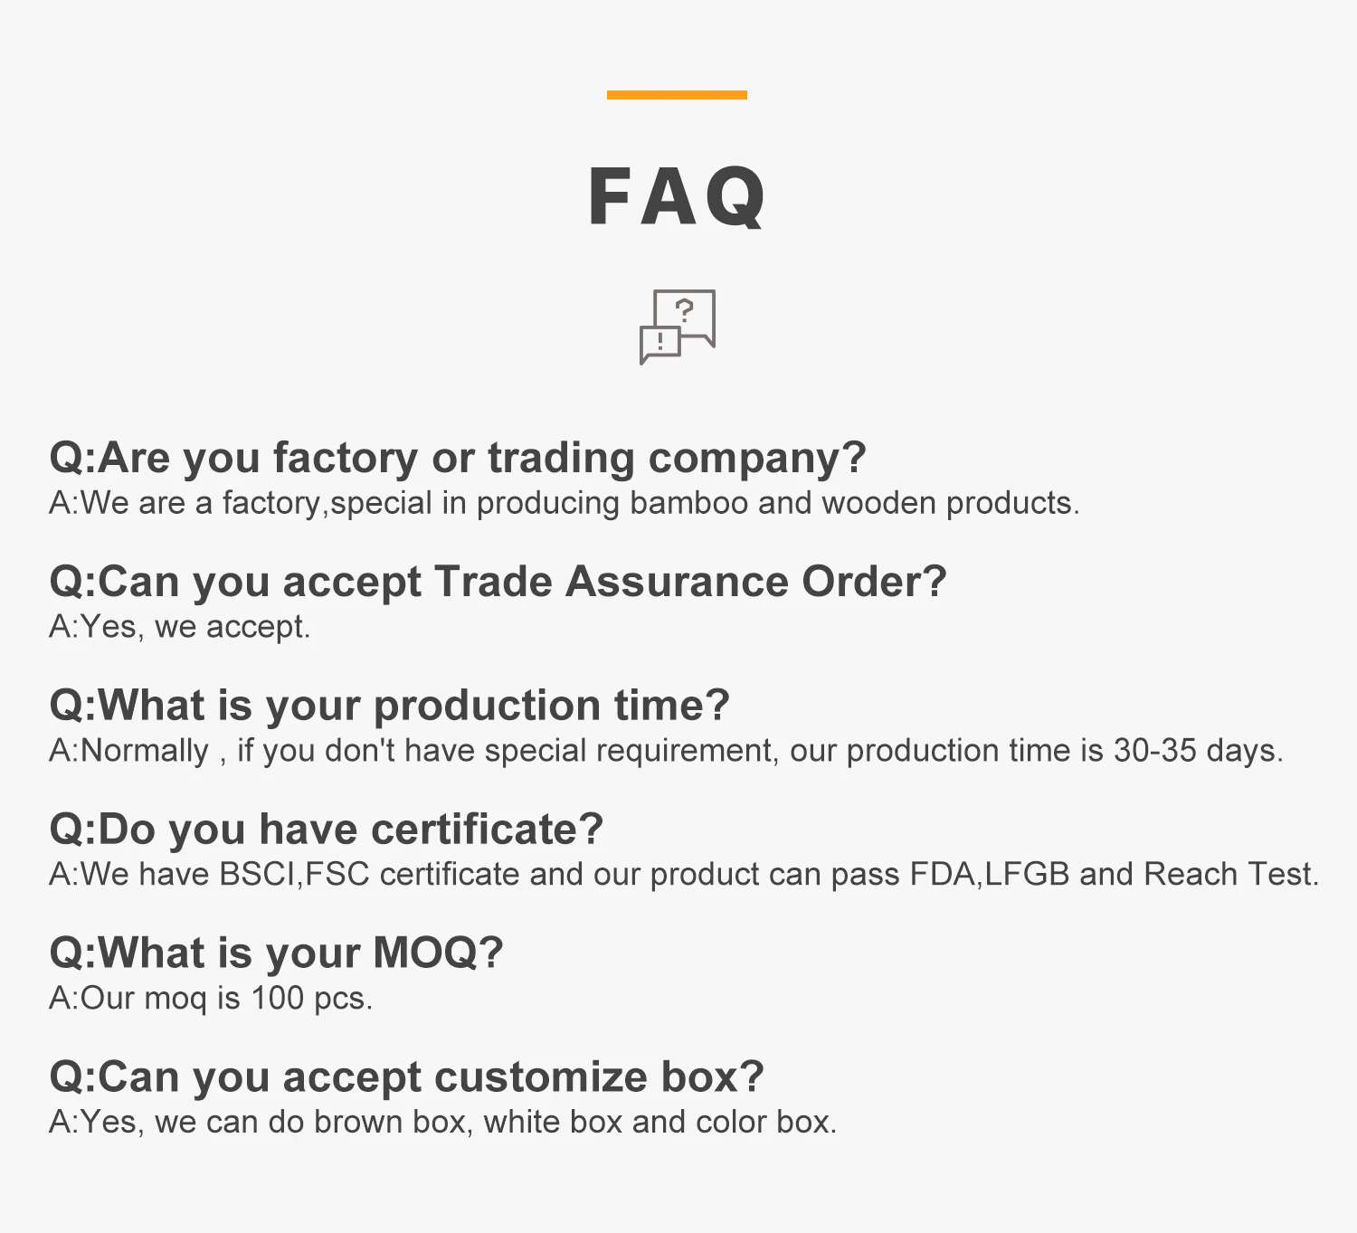The width and height of the screenshot is (1357, 1233).
Task: Click the letter Q in FAQ heading
Action: pos(735,196)
